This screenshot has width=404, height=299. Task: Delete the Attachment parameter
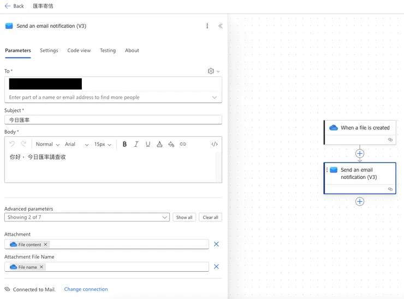[x=216, y=244]
